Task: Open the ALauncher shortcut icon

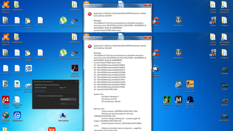Action: pos(167,100)
